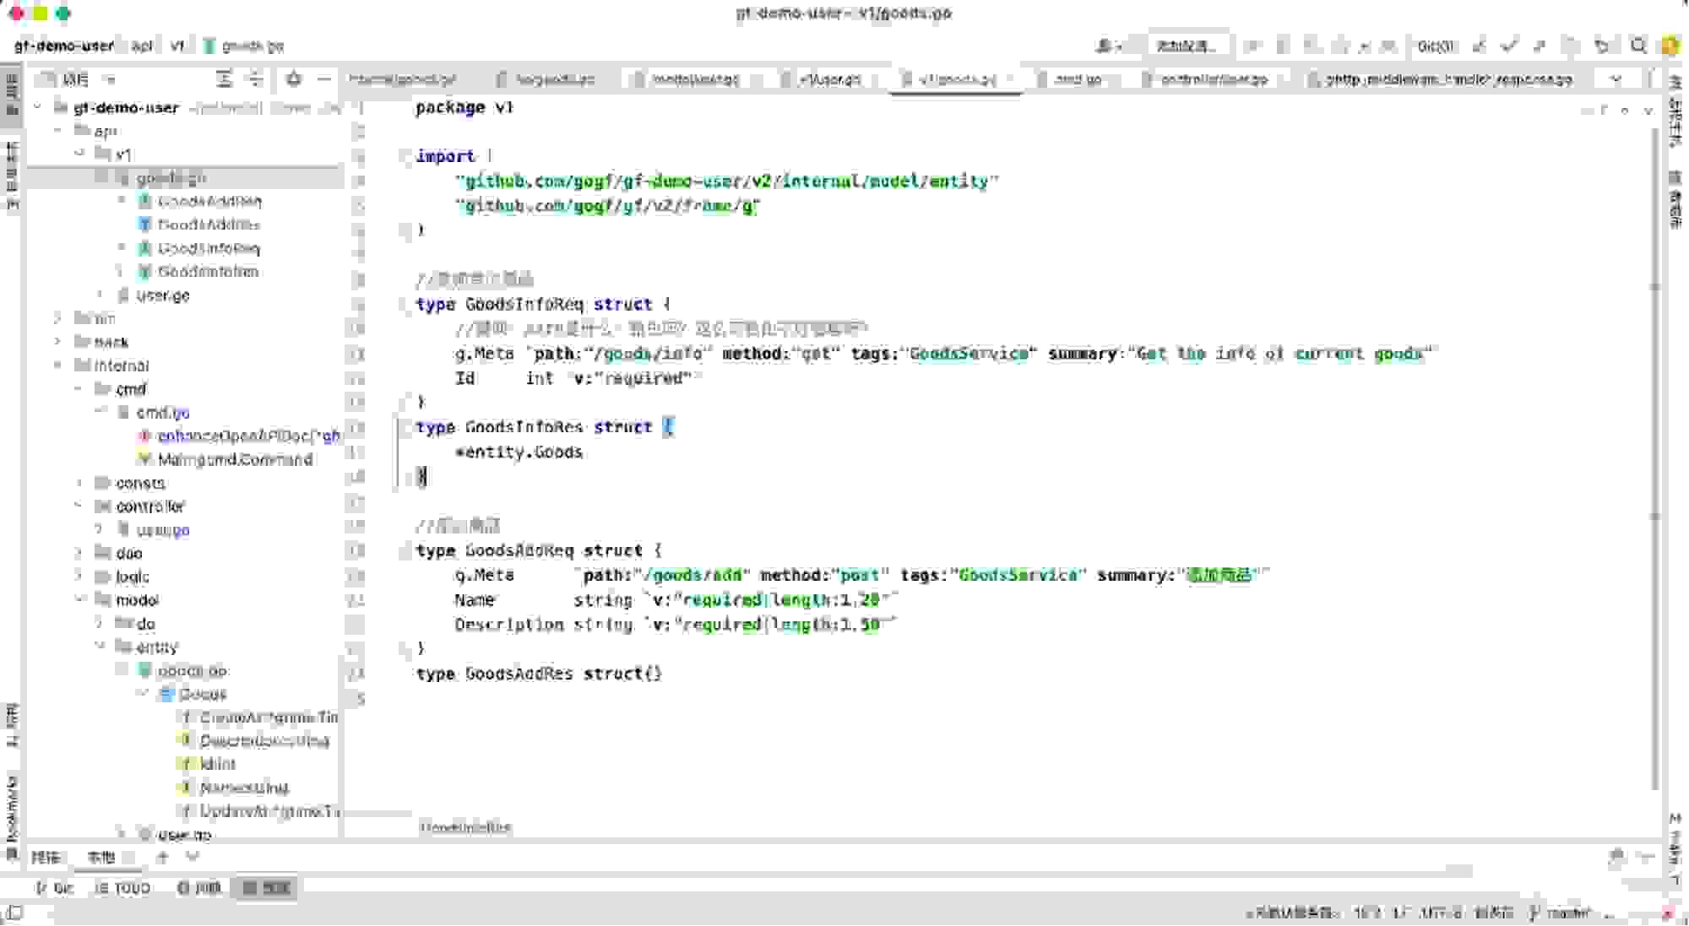This screenshot has height=926, width=1689.
Task: Select the cmd.go file in tree
Action: 163,412
